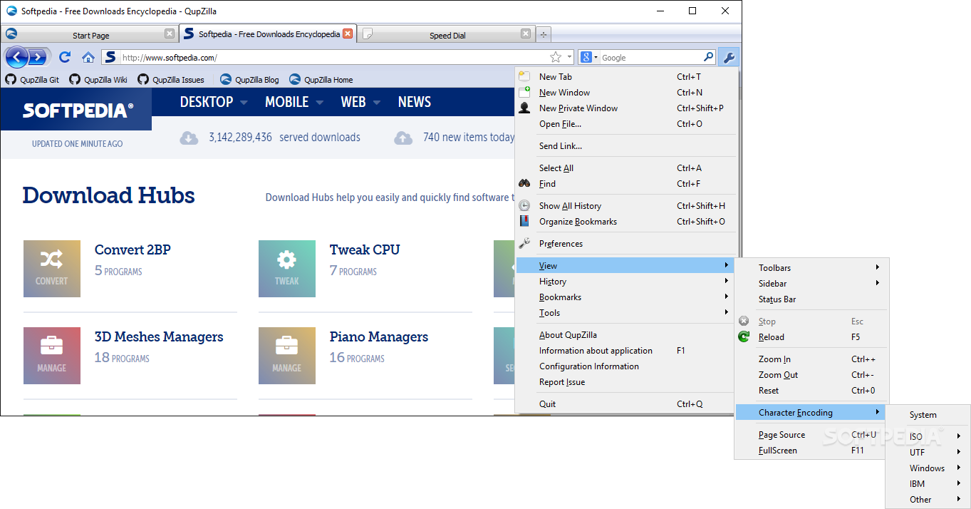Click the Piano Managers Manage thumbnail

tap(287, 356)
